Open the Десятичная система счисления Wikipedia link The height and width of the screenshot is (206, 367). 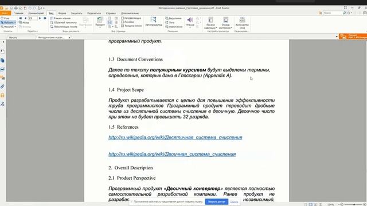(x=175, y=137)
